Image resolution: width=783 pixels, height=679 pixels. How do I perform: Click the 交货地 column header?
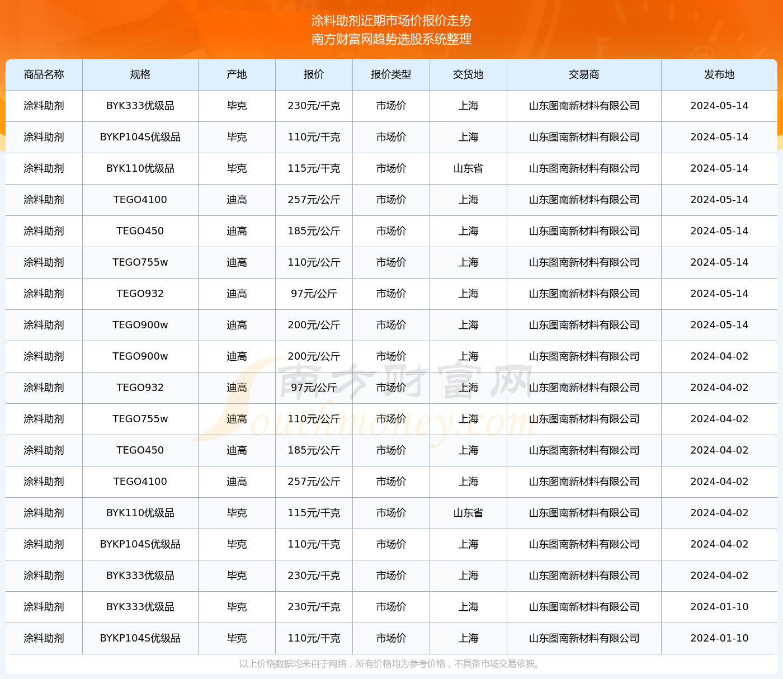[x=468, y=74]
